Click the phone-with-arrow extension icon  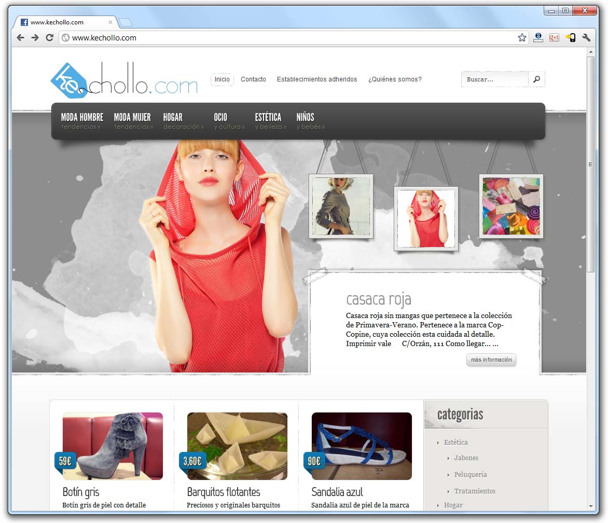pos(570,37)
